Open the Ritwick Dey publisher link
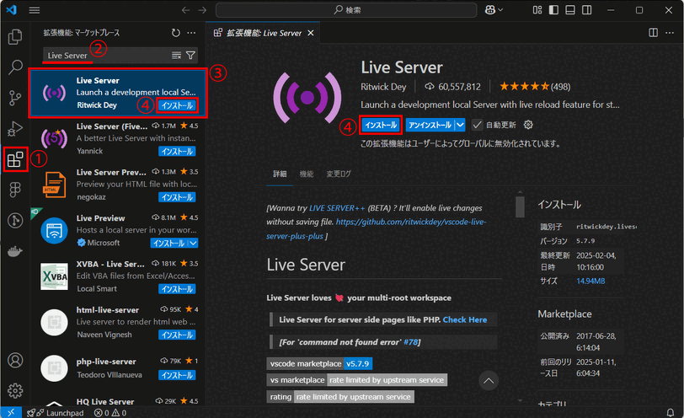 (x=383, y=87)
